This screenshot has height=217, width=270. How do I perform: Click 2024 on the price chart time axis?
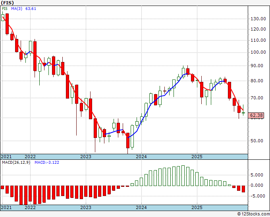[141, 157]
